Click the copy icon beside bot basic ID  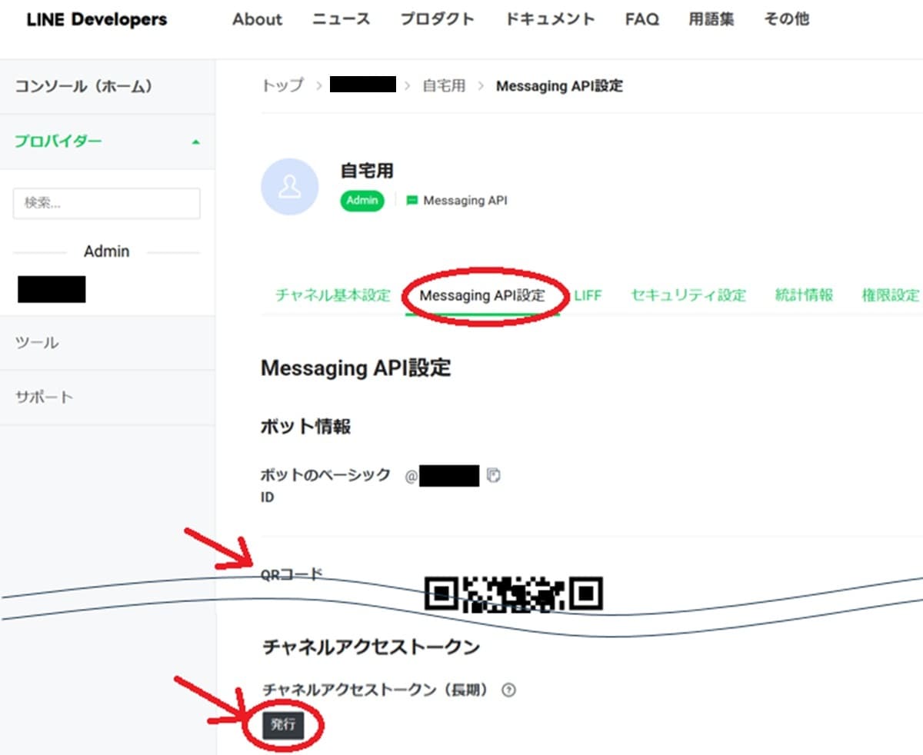click(494, 475)
